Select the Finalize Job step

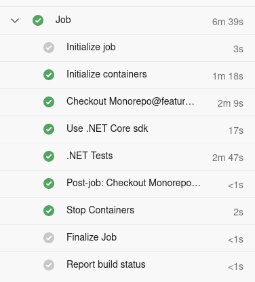click(127, 238)
